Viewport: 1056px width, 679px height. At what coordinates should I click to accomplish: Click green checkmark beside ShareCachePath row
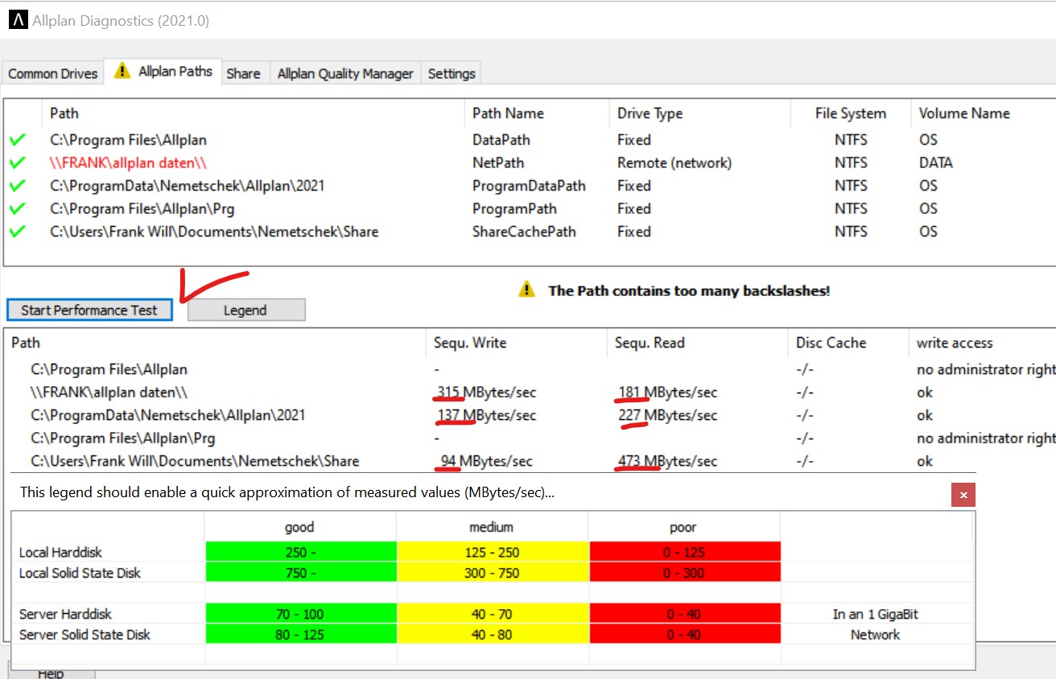coord(18,232)
